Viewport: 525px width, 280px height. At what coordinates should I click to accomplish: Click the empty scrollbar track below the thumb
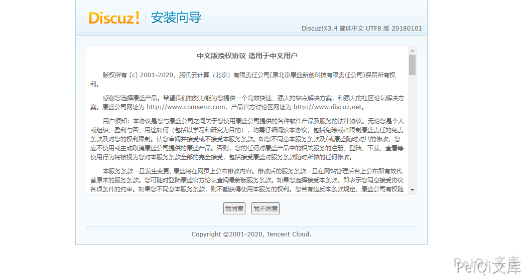tap(412, 130)
